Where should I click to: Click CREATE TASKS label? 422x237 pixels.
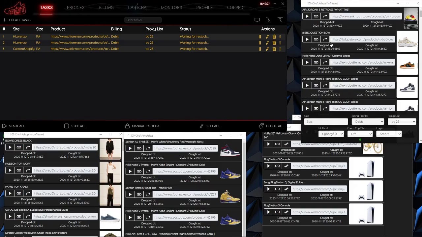point(20,20)
